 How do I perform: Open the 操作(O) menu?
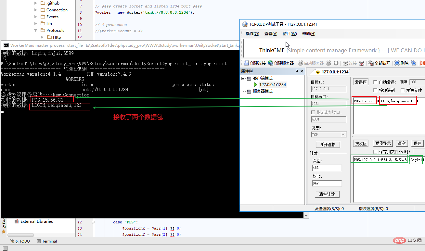[x=252, y=34]
